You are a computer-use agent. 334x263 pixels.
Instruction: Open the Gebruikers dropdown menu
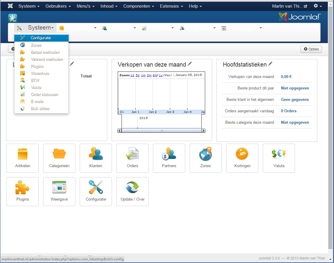pos(58,6)
